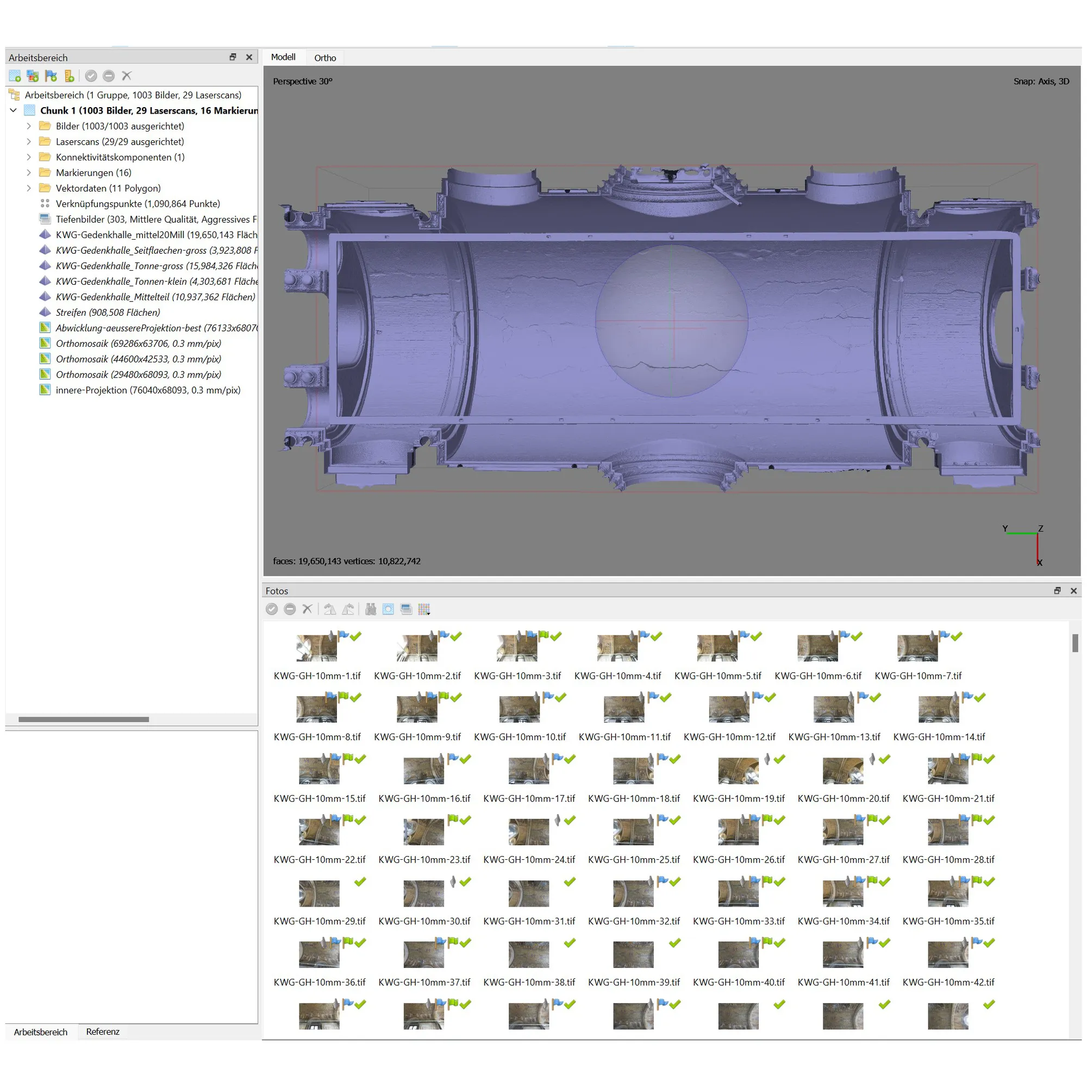Click the Add Chunk icon in Arbeitsbereich toolbar

coord(15,76)
